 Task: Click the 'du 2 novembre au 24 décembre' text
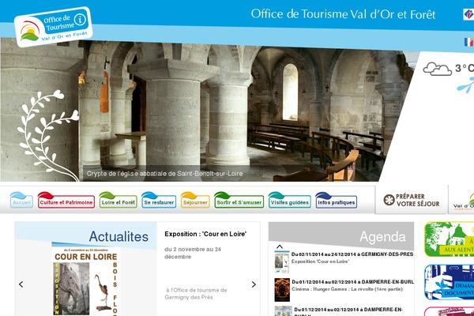[x=193, y=253]
